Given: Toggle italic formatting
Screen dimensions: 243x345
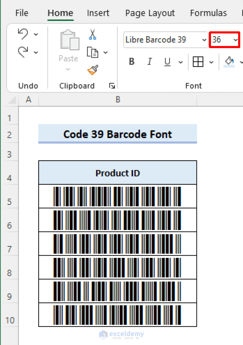Looking at the screenshot, I should pyautogui.click(x=149, y=62).
